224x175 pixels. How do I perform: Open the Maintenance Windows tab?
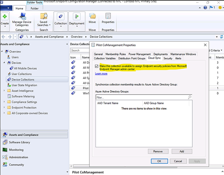pyautogui.click(x=183, y=54)
